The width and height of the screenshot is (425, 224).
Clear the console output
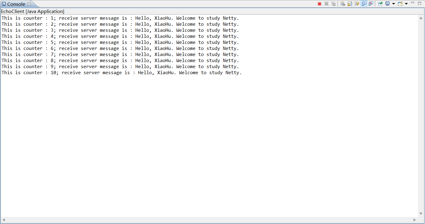click(x=343, y=4)
